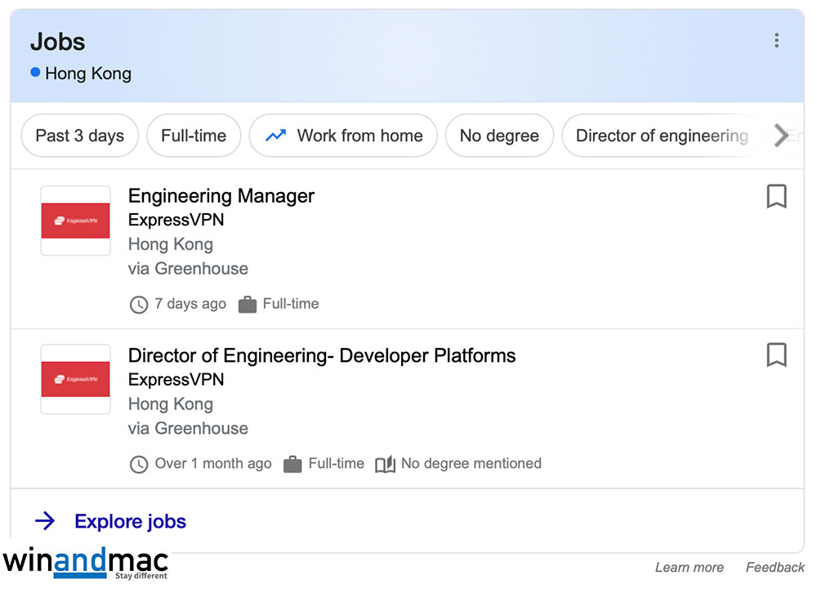817x589 pixels.
Task: Click the blue arrow beside Explore jobs
Action: point(45,521)
